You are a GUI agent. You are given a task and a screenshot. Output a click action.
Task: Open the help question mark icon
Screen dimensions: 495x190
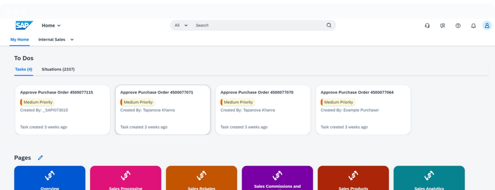[458, 26]
